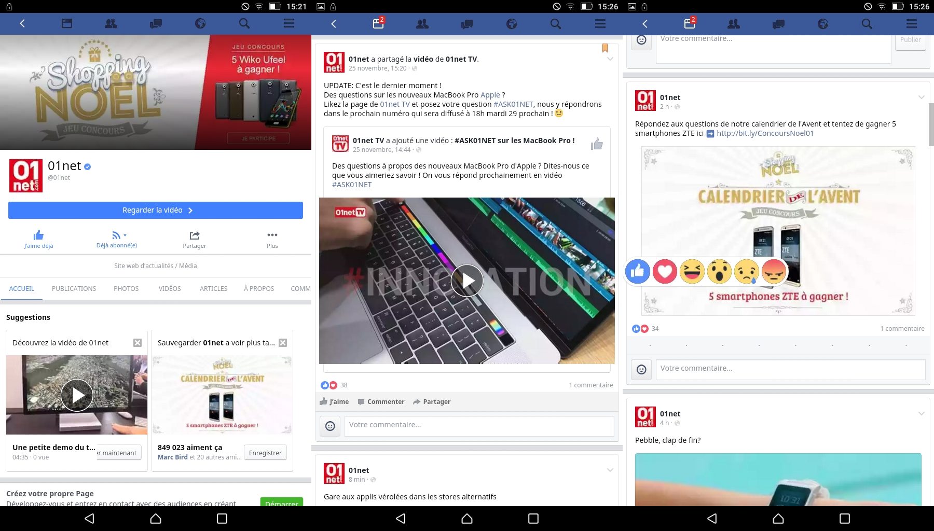This screenshot has width=934, height=531.
Task: Open news feed icon with badge, middle screen
Action: click(x=379, y=23)
